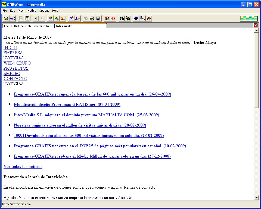This screenshot has width=261, height=209.
Task: Click the vertical scrollbar thumb
Action: 256,70
